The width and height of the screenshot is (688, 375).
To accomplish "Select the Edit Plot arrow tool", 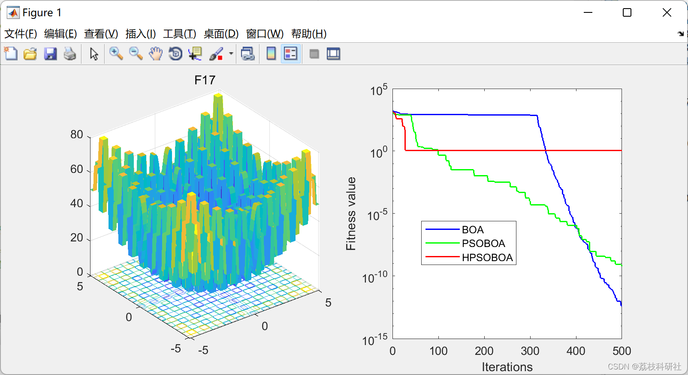I will coord(94,54).
